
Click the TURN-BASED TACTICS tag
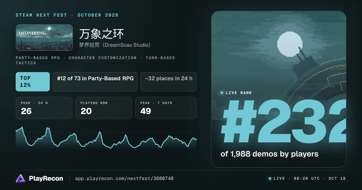click(x=95, y=60)
